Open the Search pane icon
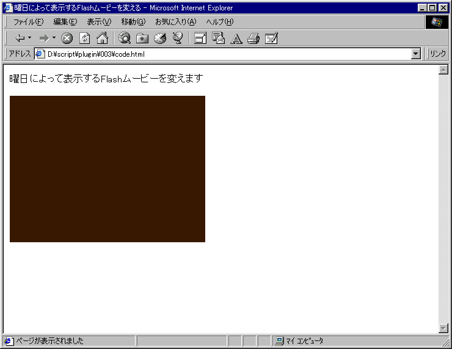Image resolution: width=452 pixels, height=349 pixels. click(125, 38)
